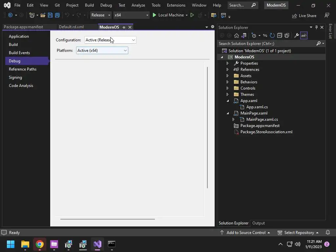This screenshot has width=336, height=252.
Task: Open the Analyze menu
Action: (138, 5)
